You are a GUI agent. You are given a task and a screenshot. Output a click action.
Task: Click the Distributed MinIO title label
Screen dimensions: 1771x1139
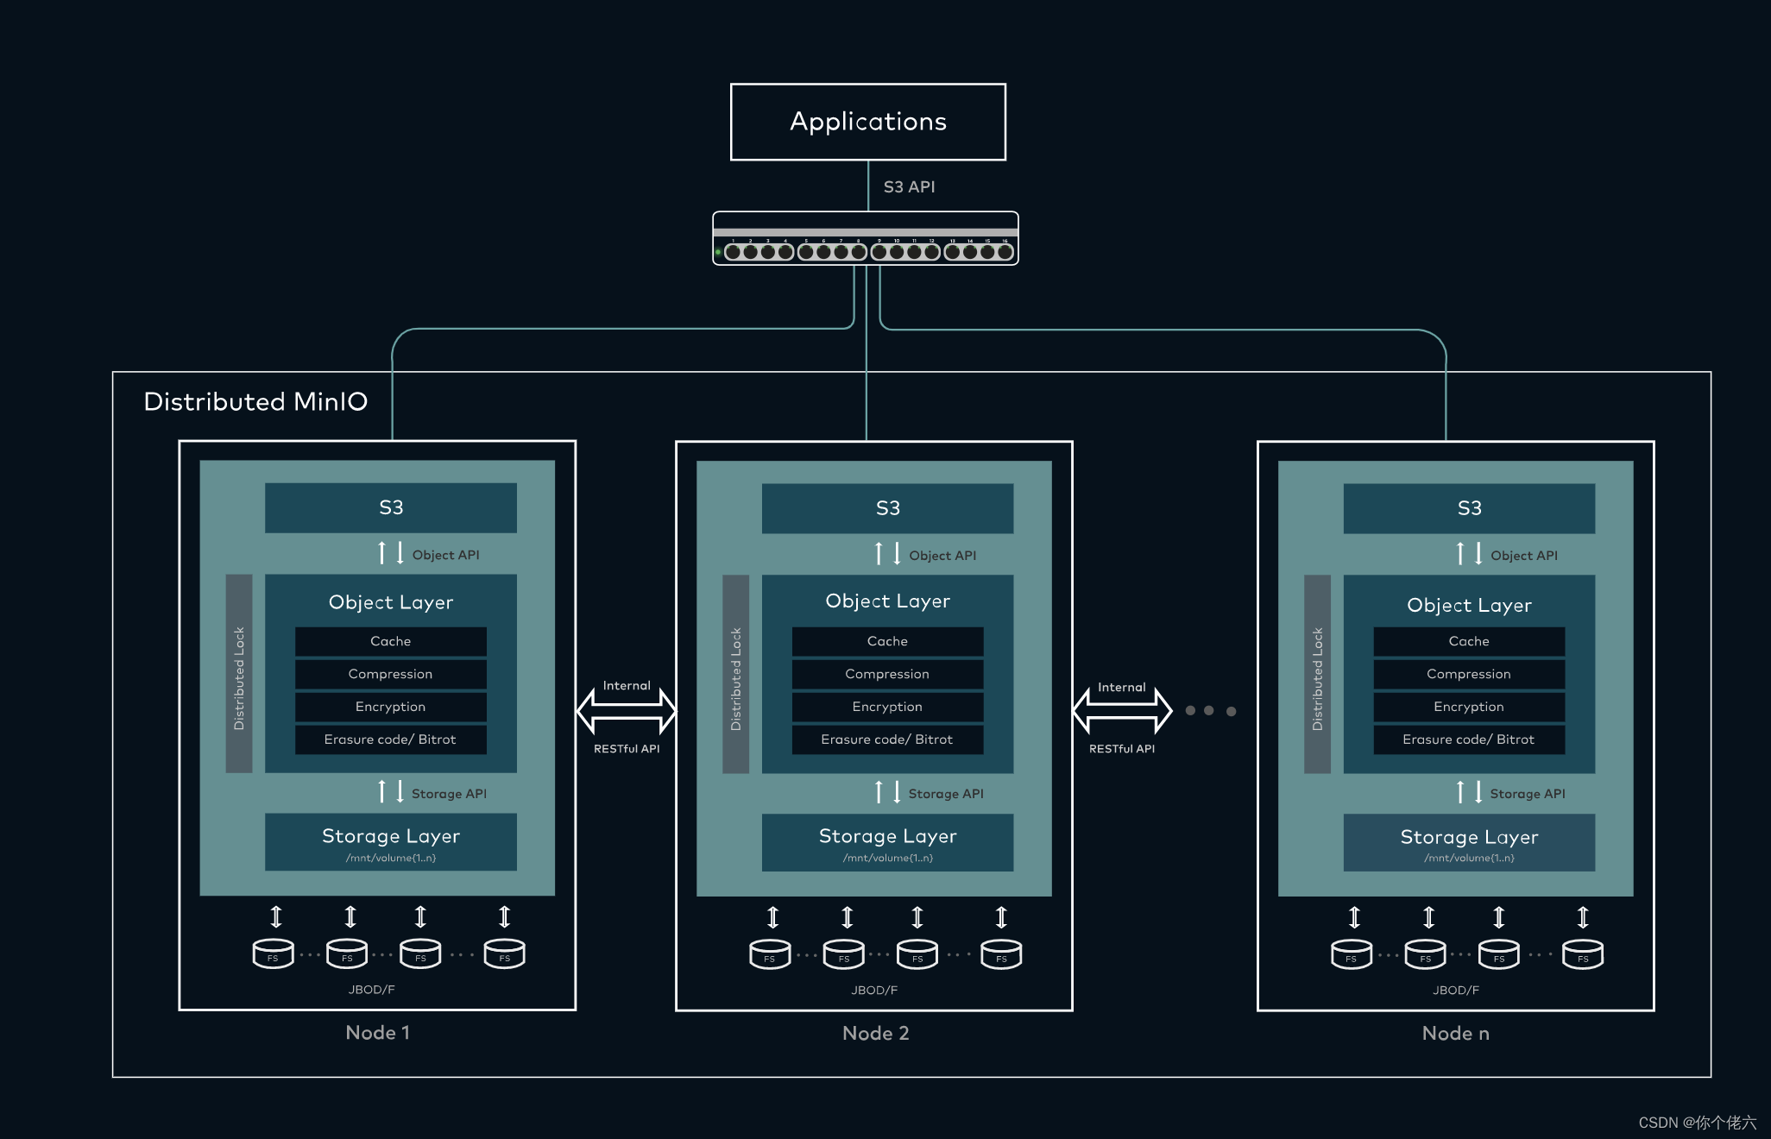coord(255,401)
